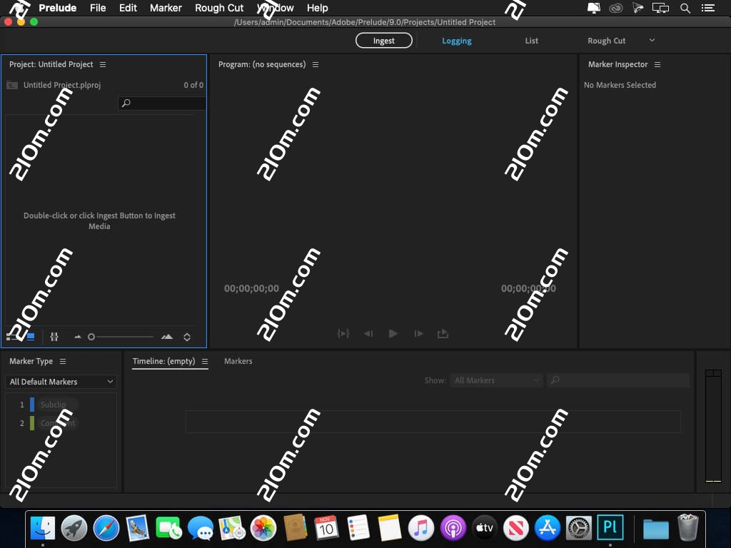Open the Rough Cut menu
Screen dimensions: 731x548
tap(219, 8)
